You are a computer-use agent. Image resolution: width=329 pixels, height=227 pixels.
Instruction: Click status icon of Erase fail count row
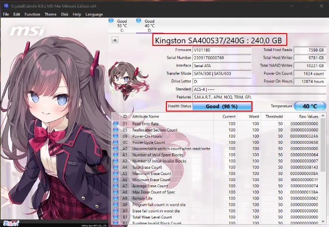point(115,210)
